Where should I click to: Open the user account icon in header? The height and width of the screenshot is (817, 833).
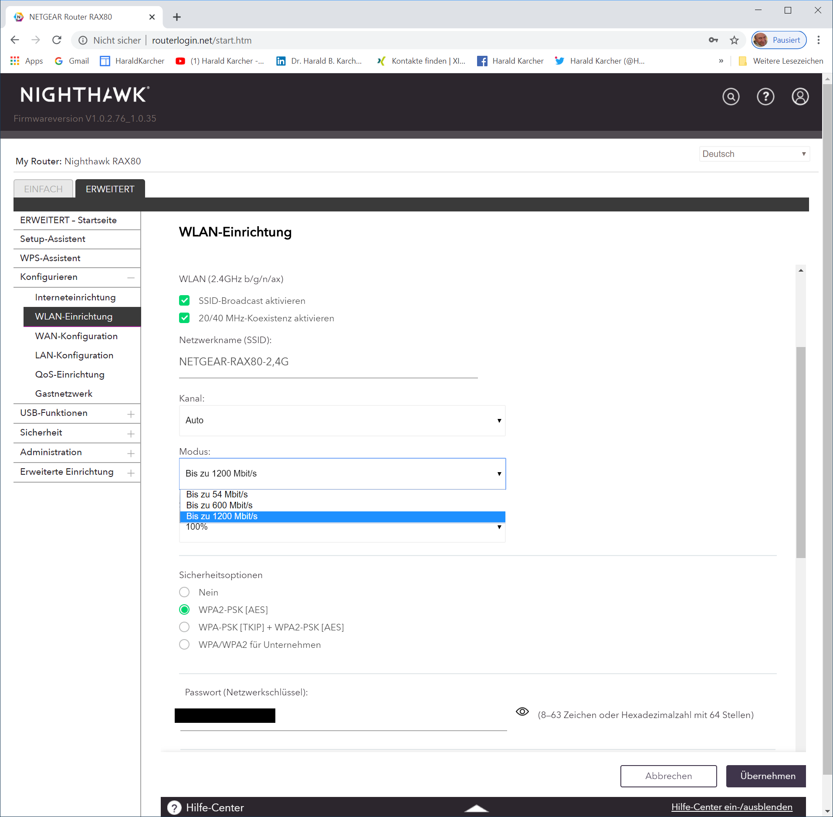(x=800, y=96)
